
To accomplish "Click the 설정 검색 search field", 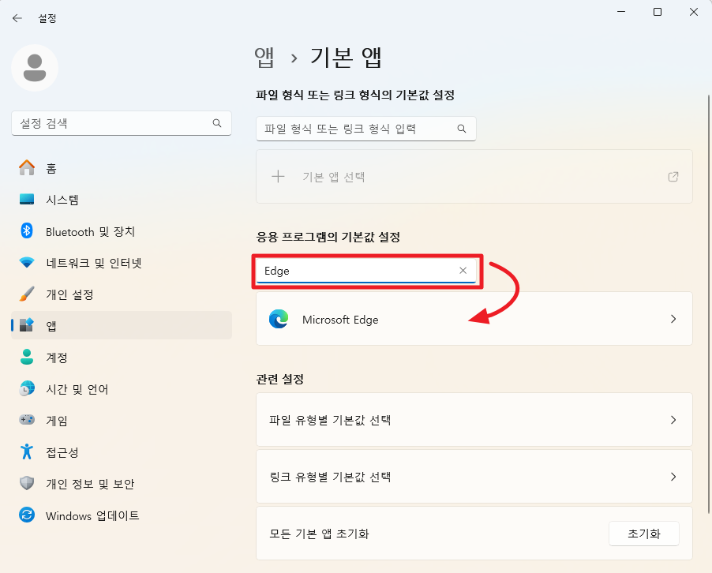I will pos(121,123).
